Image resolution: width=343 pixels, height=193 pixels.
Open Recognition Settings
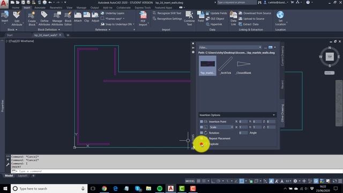pos(167,19)
